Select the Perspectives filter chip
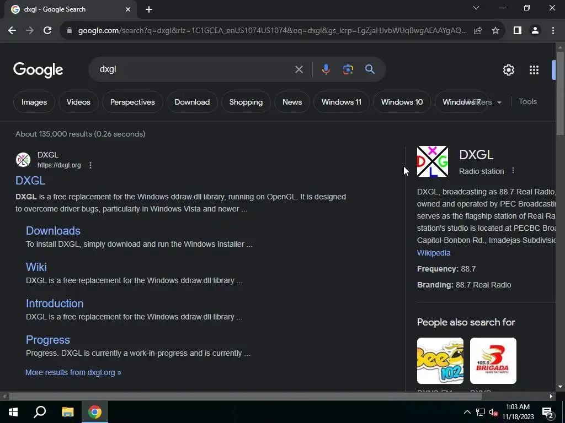Image resolution: width=565 pixels, height=423 pixels. coord(132,102)
